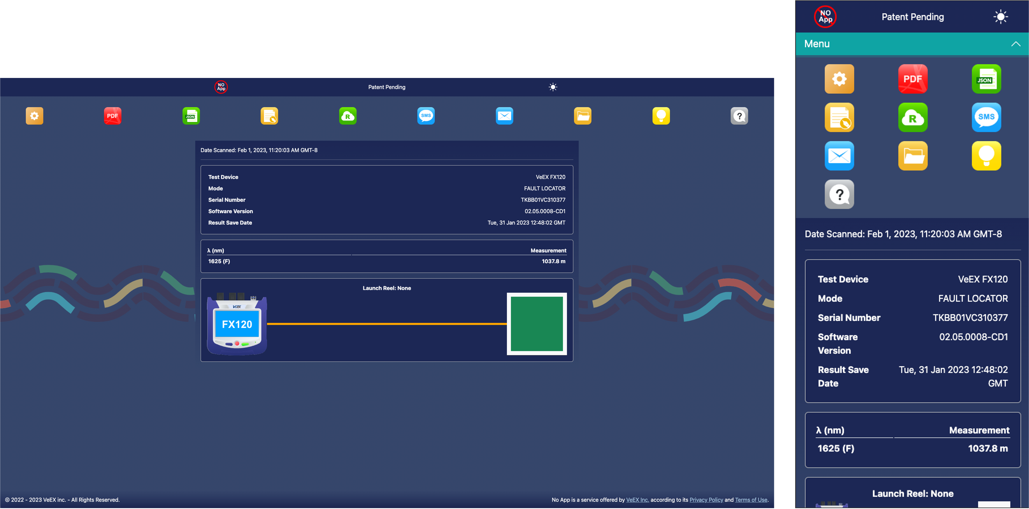
Task: Export JSON from desktop toolbar
Action: tap(191, 116)
